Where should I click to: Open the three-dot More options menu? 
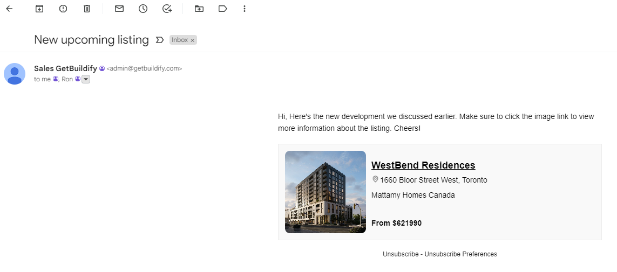click(x=245, y=9)
